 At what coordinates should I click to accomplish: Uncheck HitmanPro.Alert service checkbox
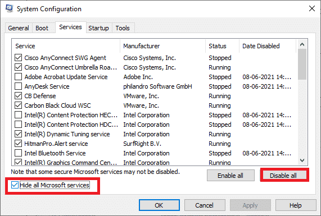(18, 144)
